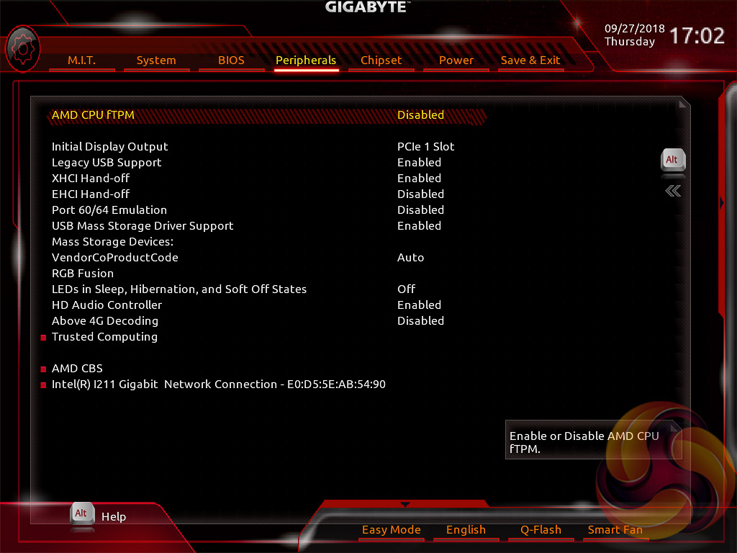Click the 17:02 clock display

pyautogui.click(x=697, y=36)
